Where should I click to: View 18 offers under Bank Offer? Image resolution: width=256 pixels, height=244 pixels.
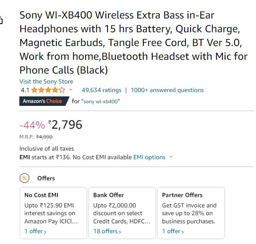tap(107, 231)
